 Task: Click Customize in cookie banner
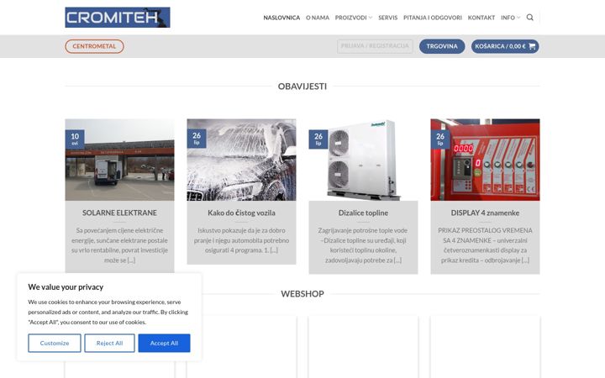coord(55,343)
